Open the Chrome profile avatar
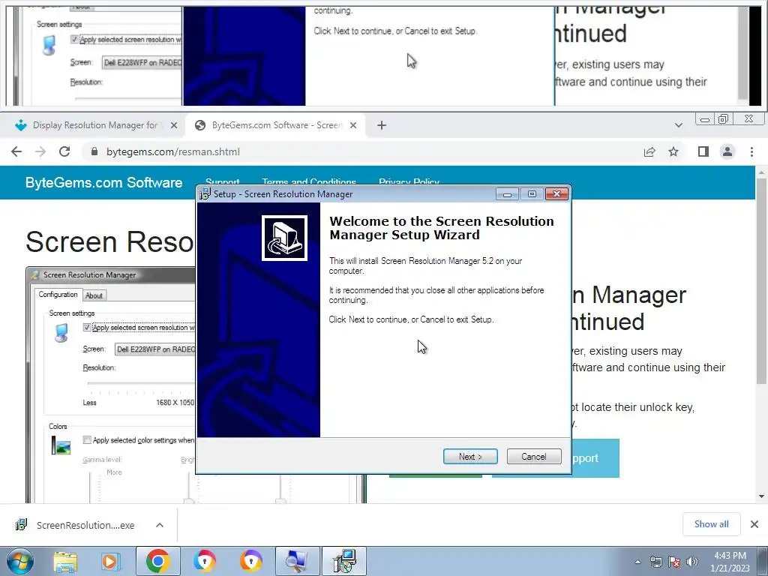 [x=727, y=151]
